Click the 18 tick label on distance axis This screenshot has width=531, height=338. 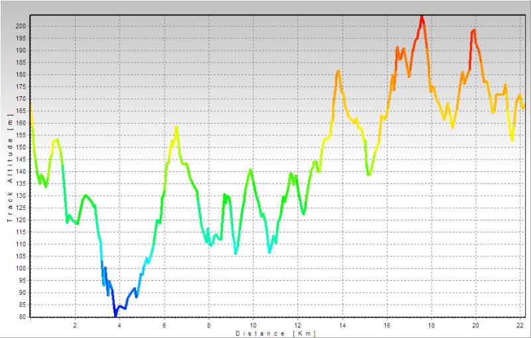pos(431,325)
